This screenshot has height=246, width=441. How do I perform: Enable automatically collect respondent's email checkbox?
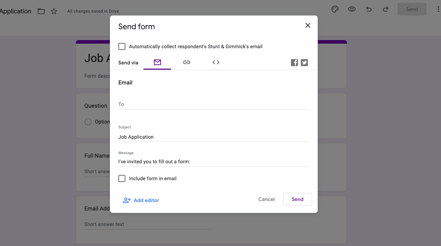[122, 46]
